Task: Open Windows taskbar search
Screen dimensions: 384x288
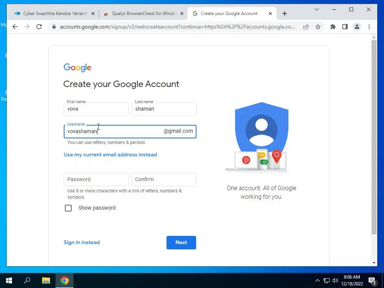Action: (27, 280)
